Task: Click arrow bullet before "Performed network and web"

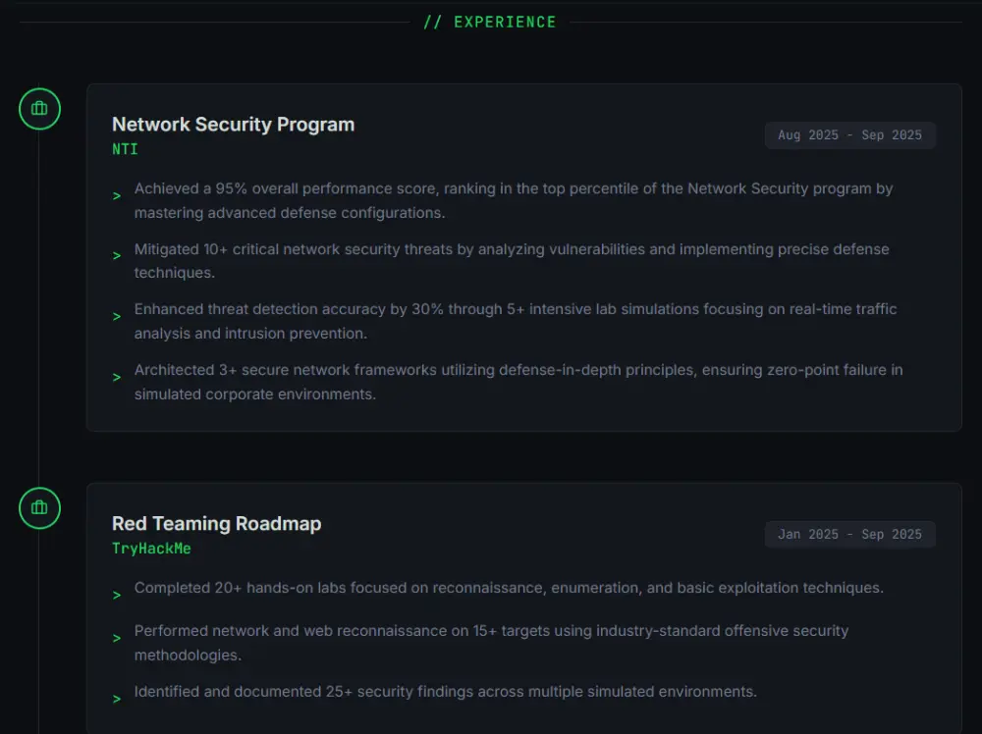Action: (x=117, y=638)
